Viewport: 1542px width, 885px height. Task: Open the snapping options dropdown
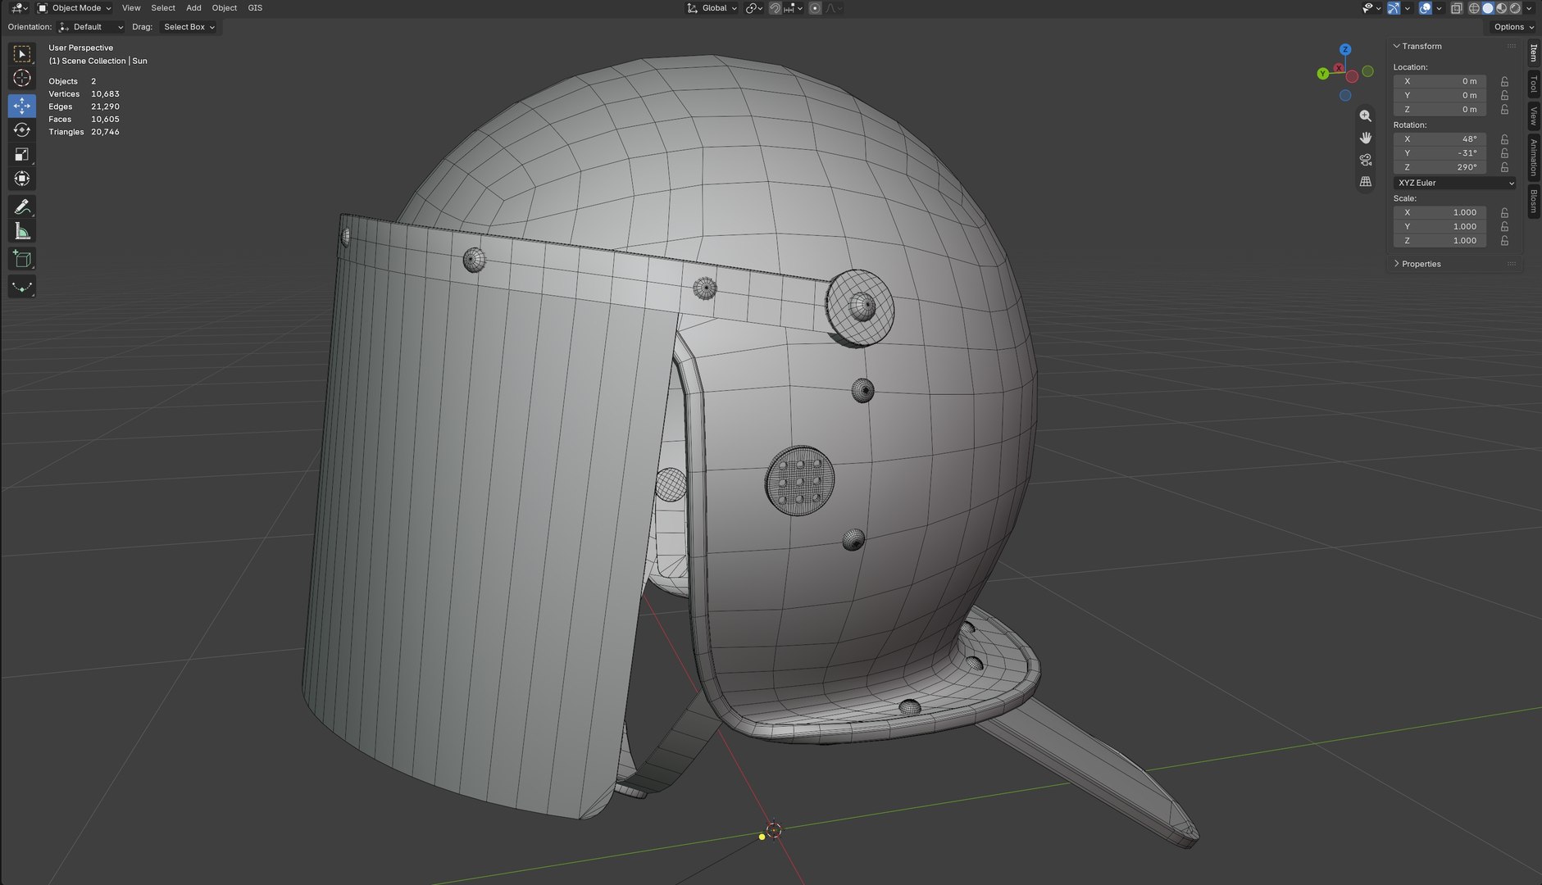794,8
